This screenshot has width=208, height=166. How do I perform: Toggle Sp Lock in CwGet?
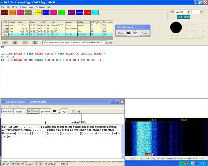point(76,111)
